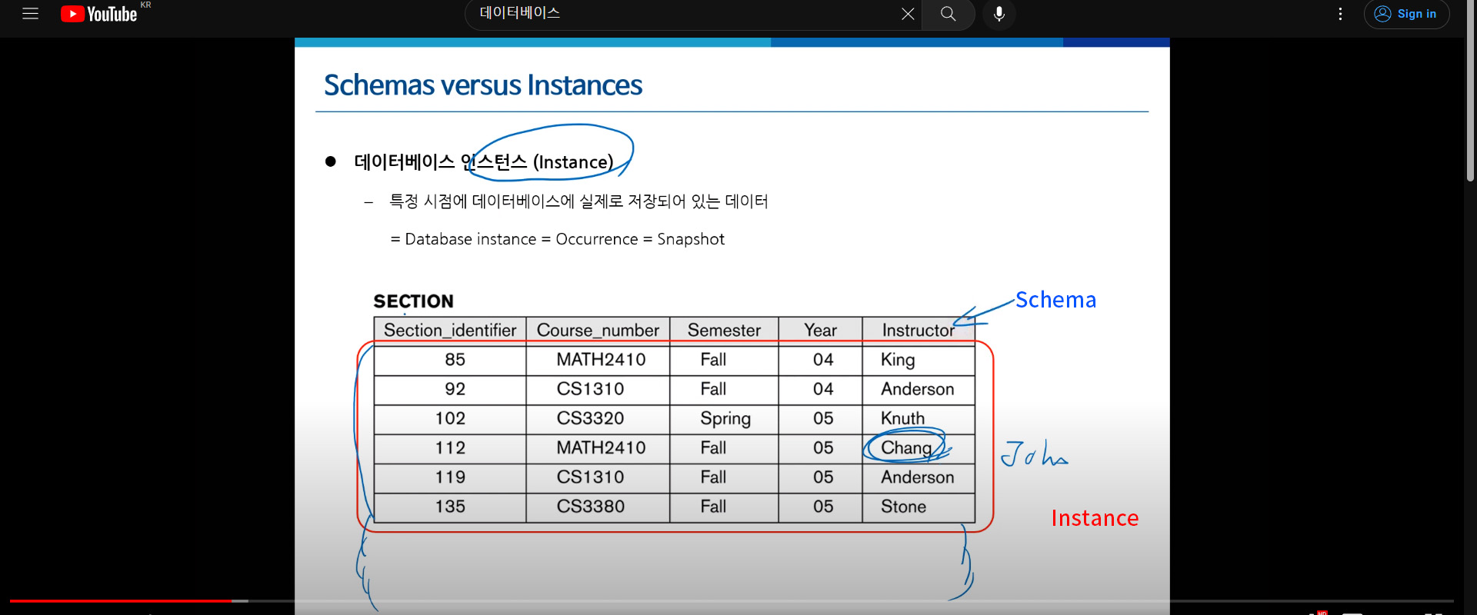The height and width of the screenshot is (615, 1477).
Task: Clear the search box text
Action: (908, 14)
